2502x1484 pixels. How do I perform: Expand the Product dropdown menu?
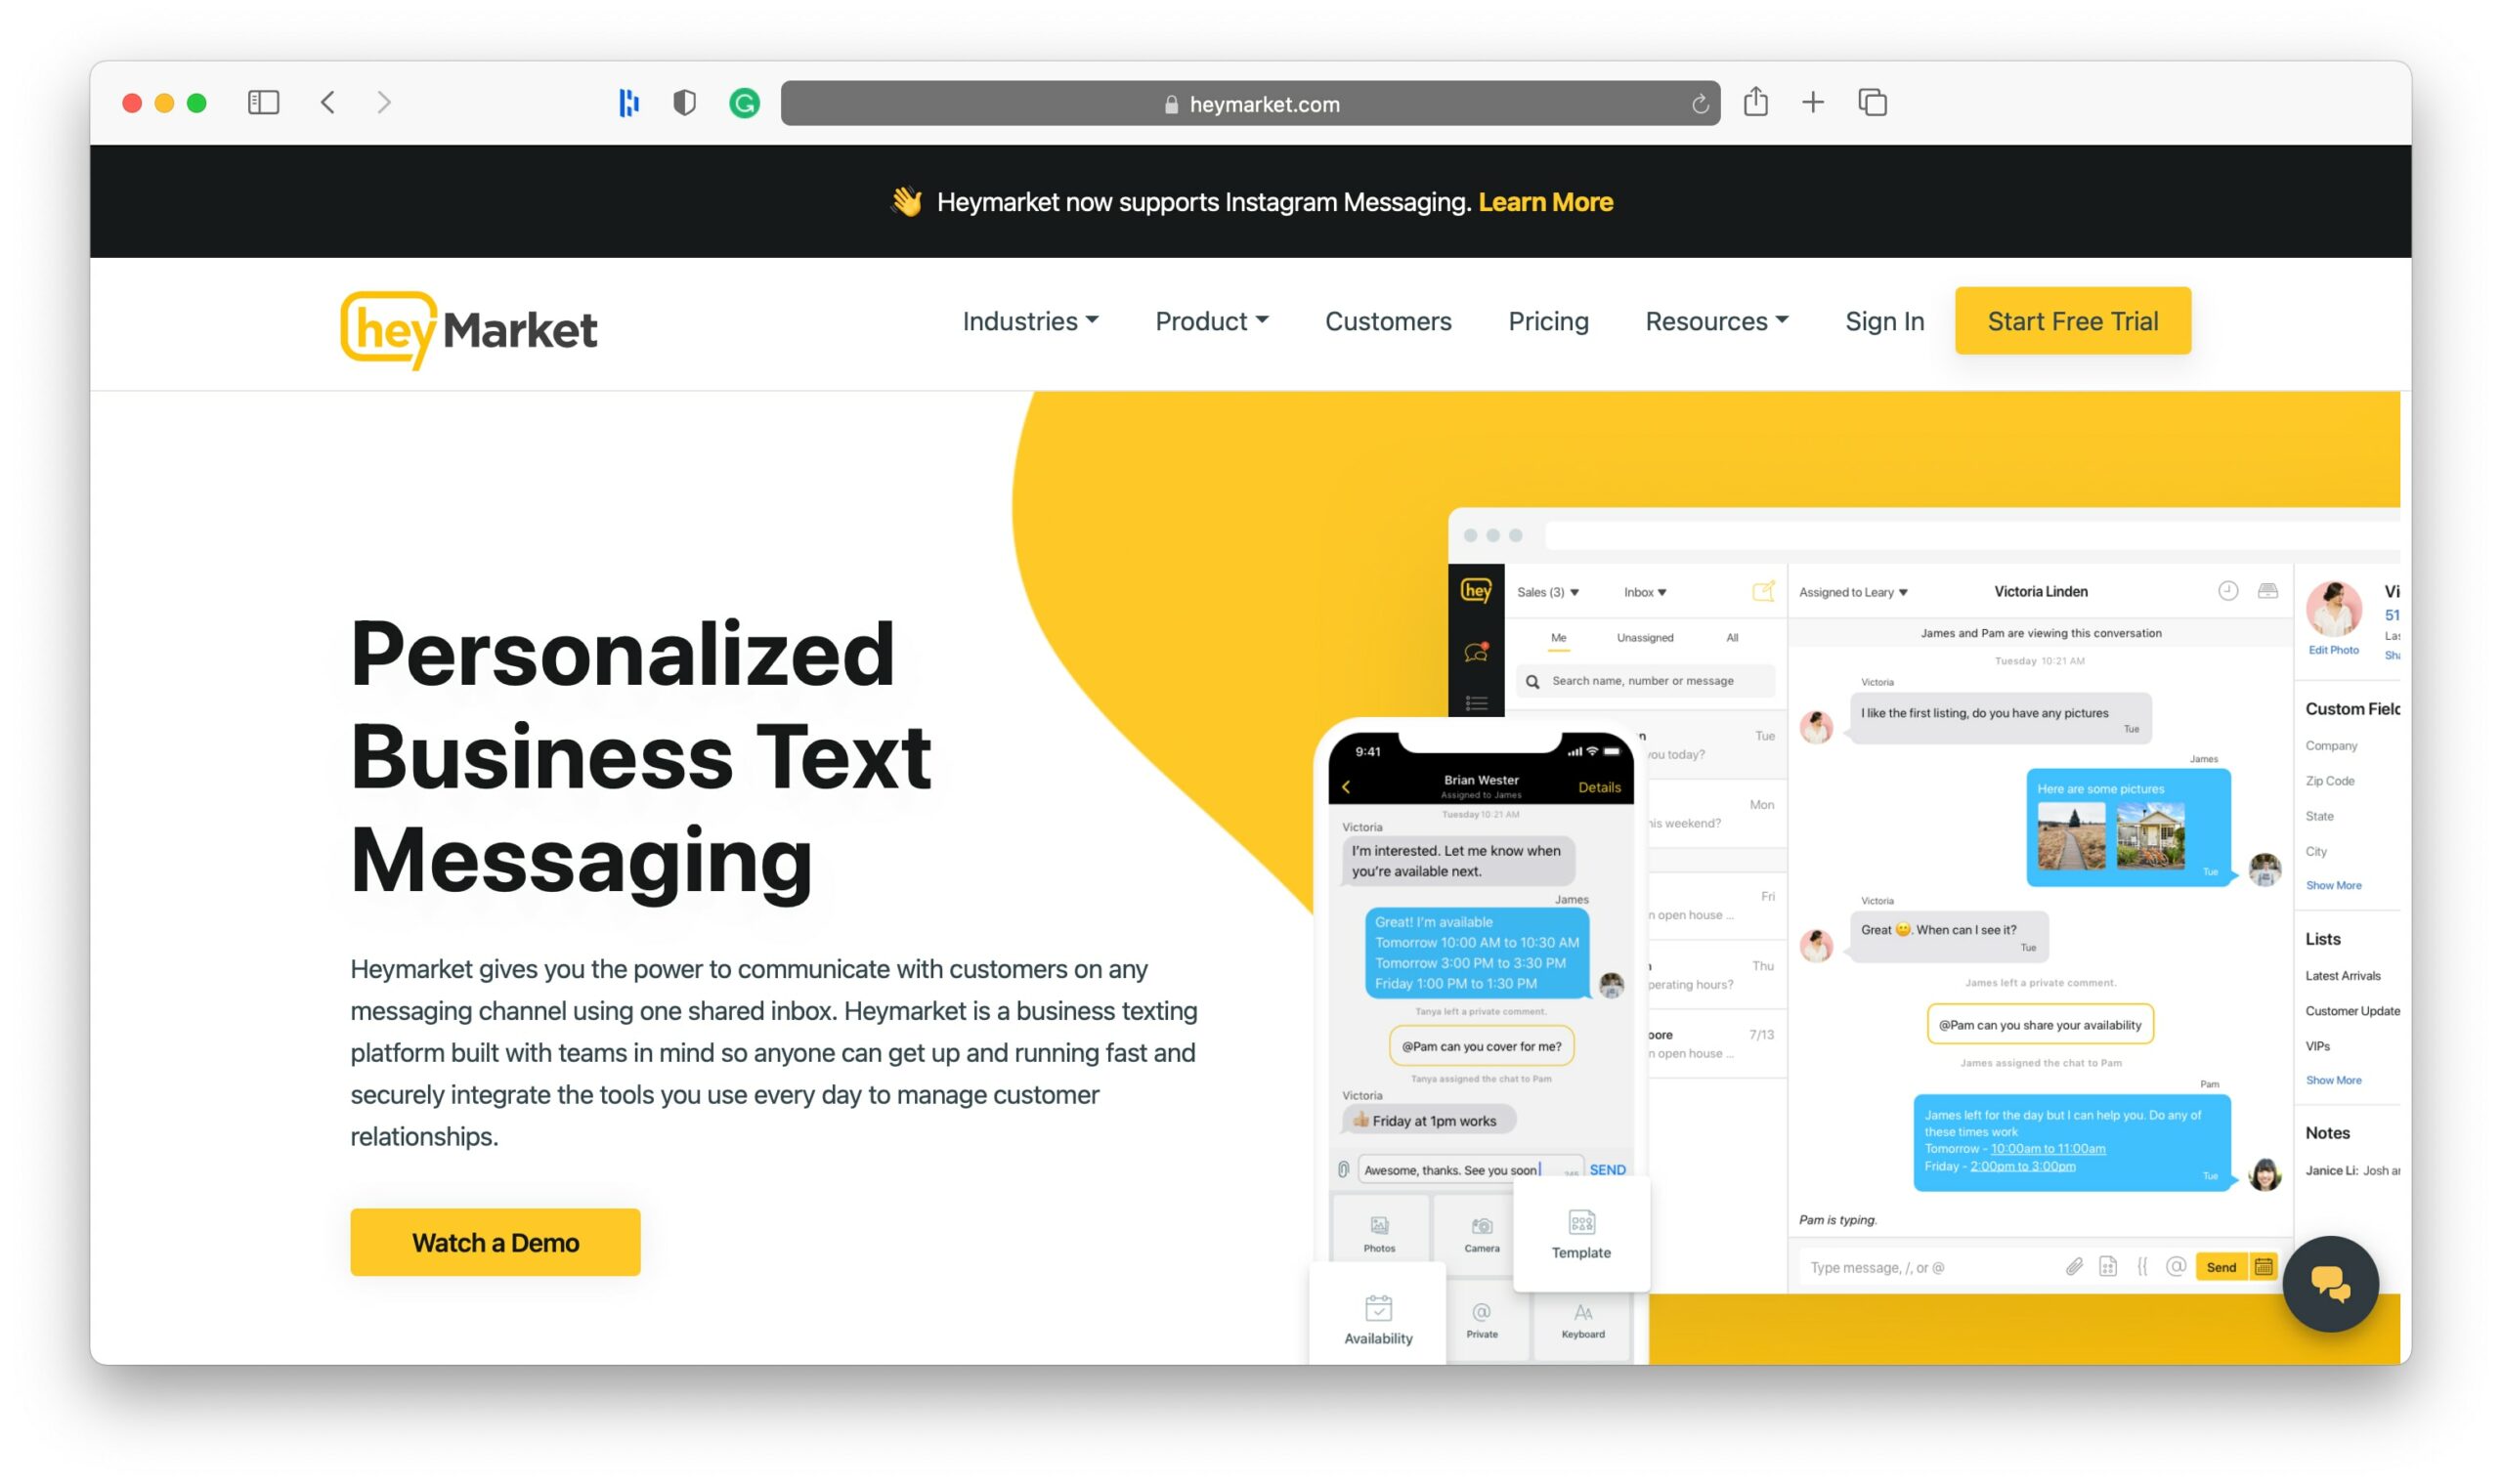point(1212,319)
